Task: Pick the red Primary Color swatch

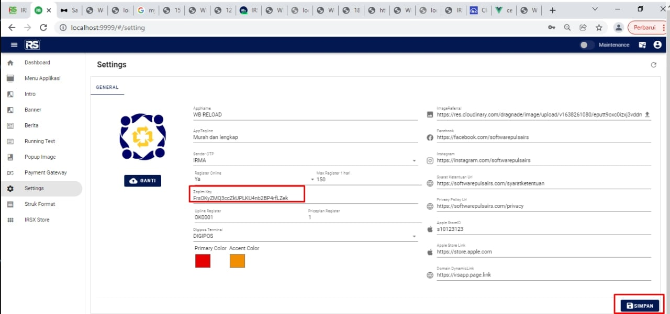Action: [x=203, y=261]
